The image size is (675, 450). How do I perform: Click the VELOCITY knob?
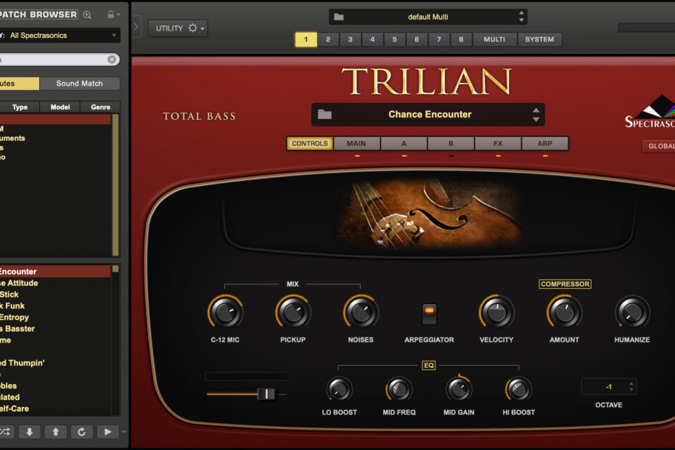pyautogui.click(x=496, y=312)
